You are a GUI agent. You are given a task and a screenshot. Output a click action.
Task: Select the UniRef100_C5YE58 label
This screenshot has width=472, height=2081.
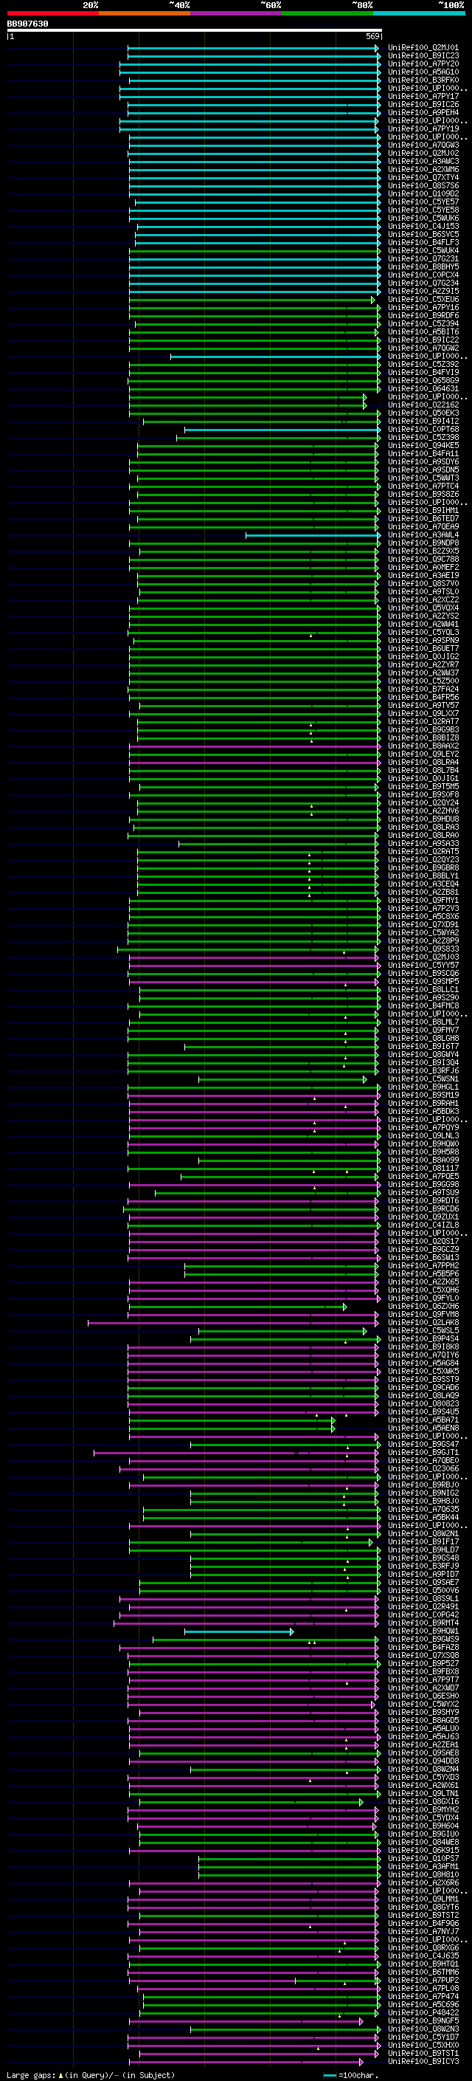423,210
